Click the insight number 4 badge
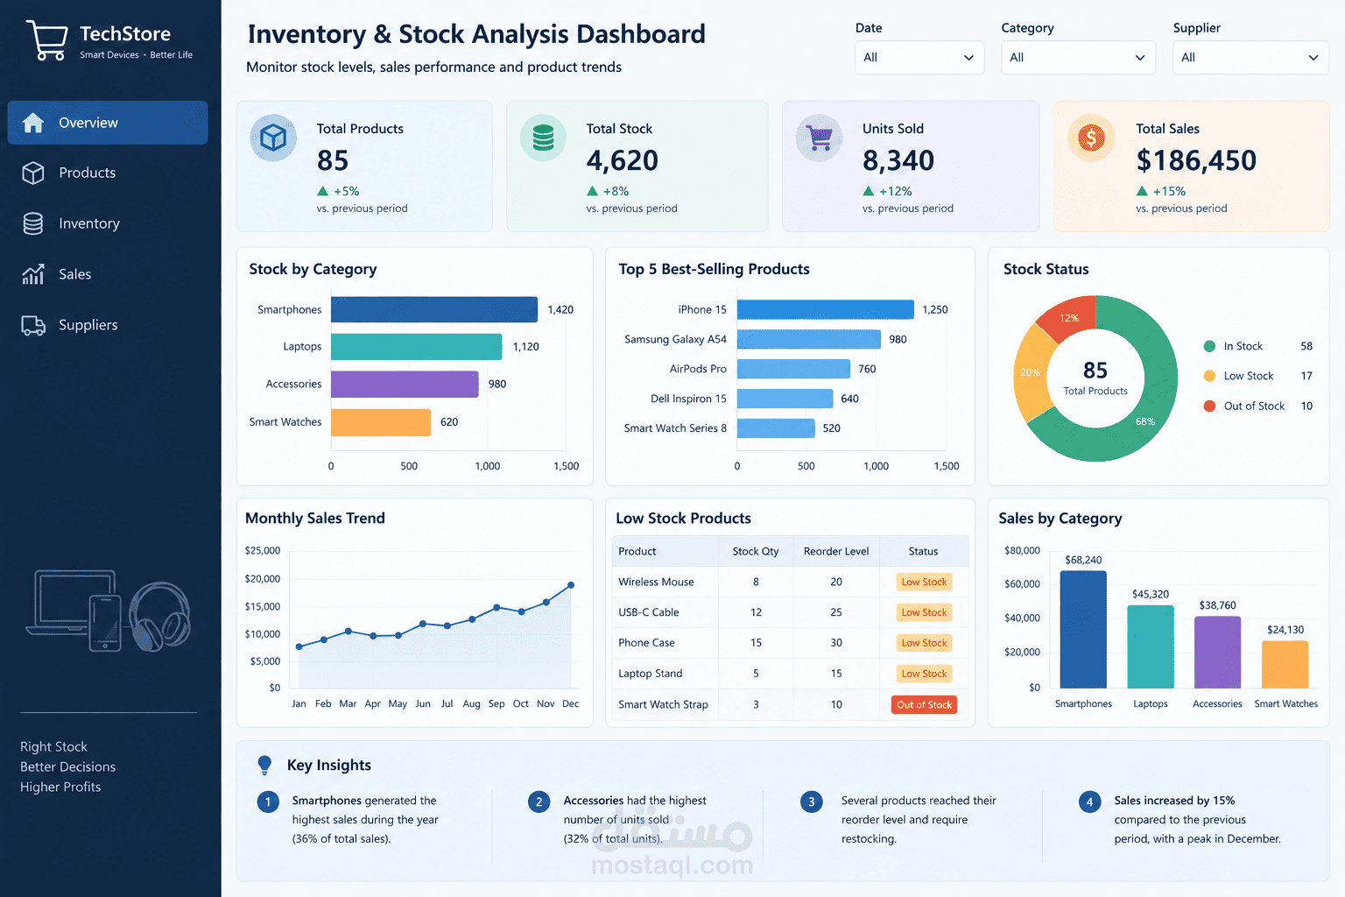The height and width of the screenshot is (897, 1345). pyautogui.click(x=1089, y=802)
